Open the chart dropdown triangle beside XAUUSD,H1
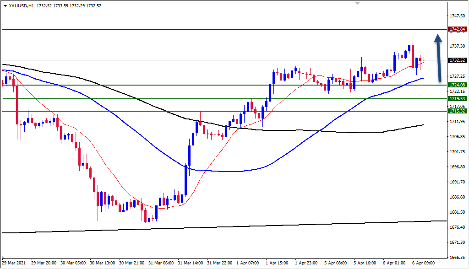 point(5,6)
